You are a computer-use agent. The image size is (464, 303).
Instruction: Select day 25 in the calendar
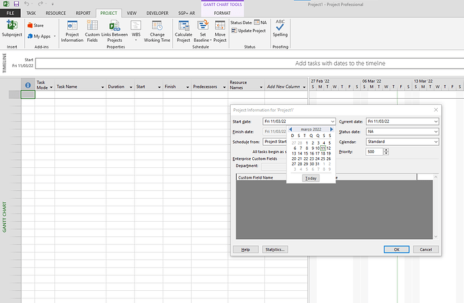(x=323, y=159)
